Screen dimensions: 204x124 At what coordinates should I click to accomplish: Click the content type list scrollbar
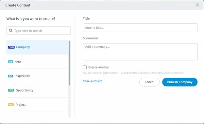point(69,63)
